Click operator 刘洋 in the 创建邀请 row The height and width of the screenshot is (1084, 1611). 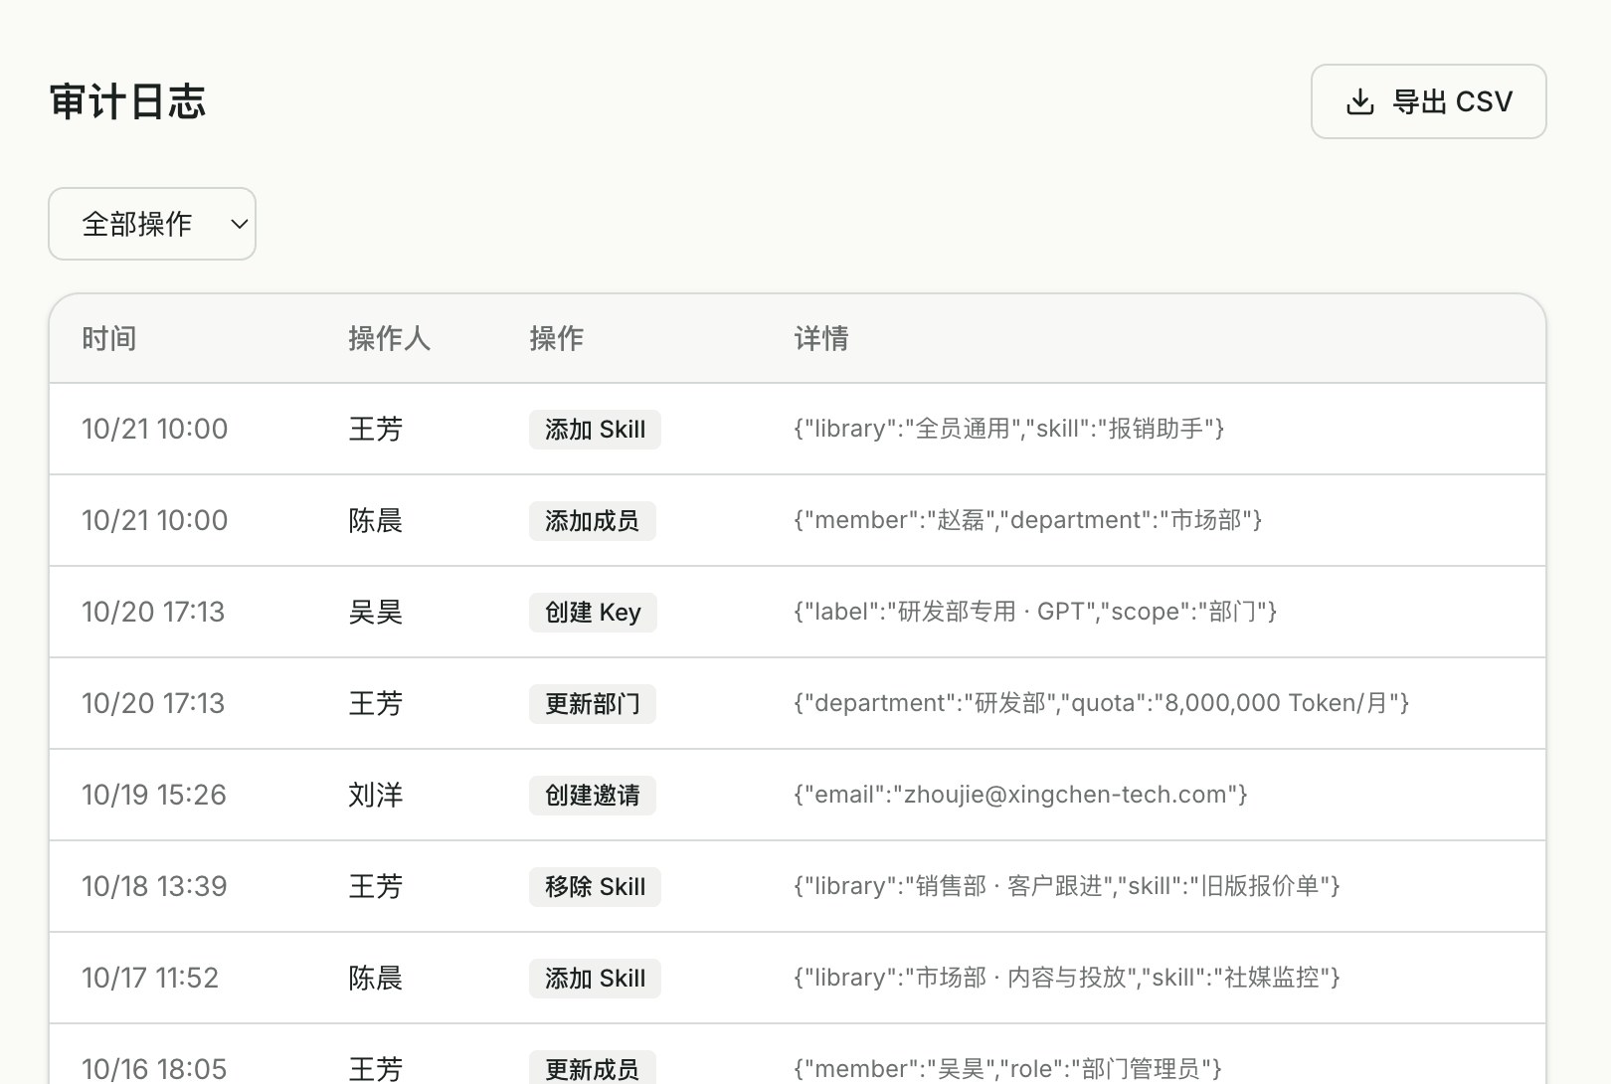tap(375, 796)
